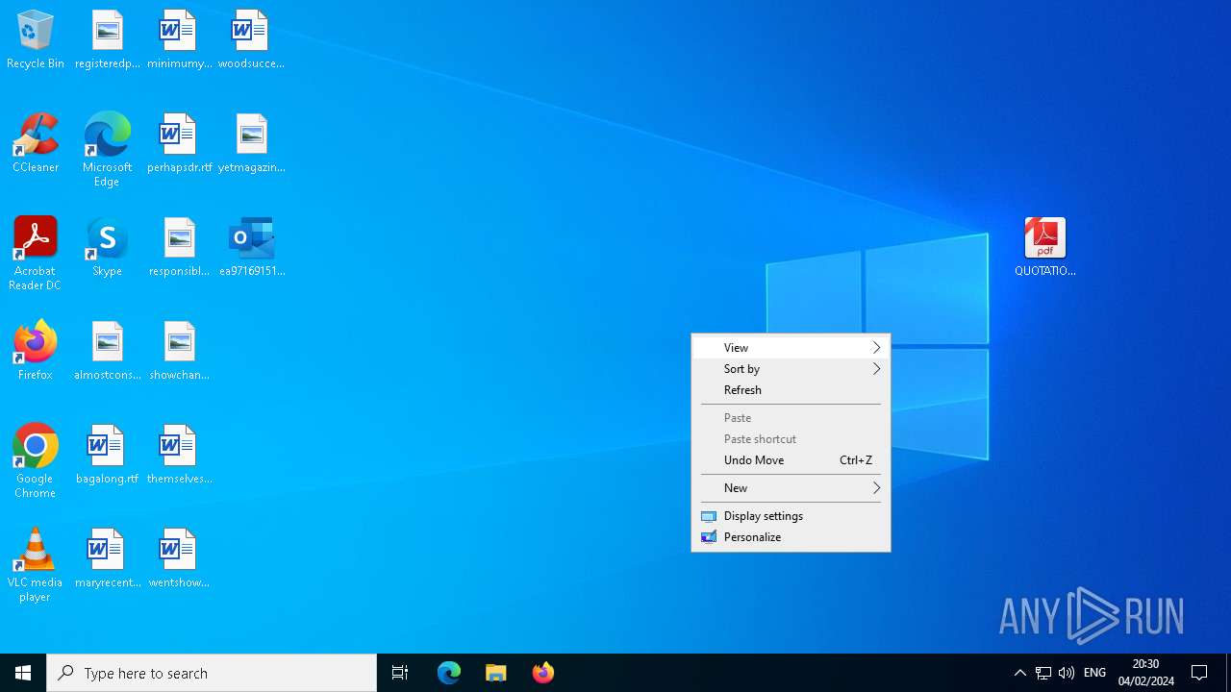Viewport: 1231px width, 692px height.
Task: Select the minimumy... Word document icon
Action: [180, 40]
